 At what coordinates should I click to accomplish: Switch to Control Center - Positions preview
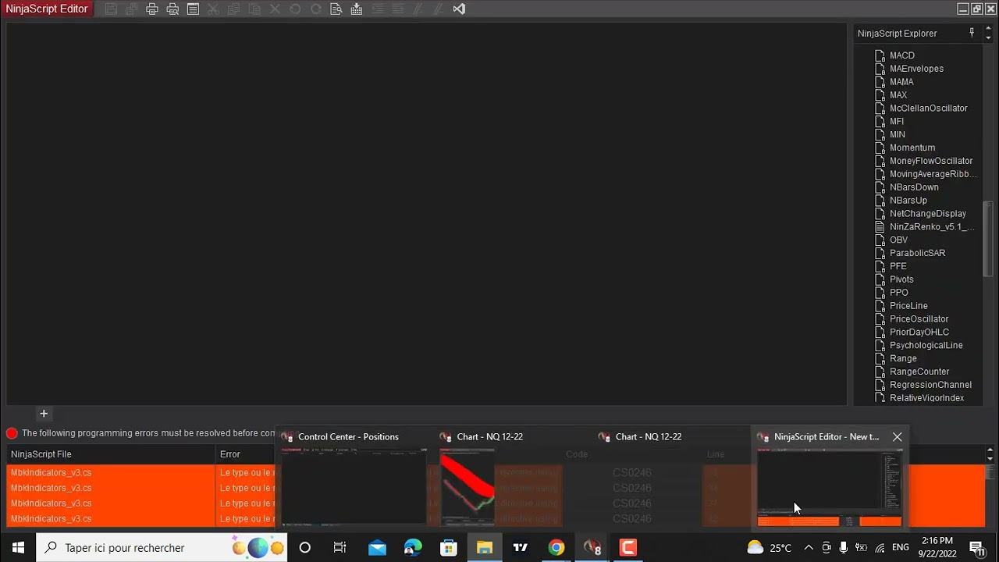pyautogui.click(x=354, y=479)
